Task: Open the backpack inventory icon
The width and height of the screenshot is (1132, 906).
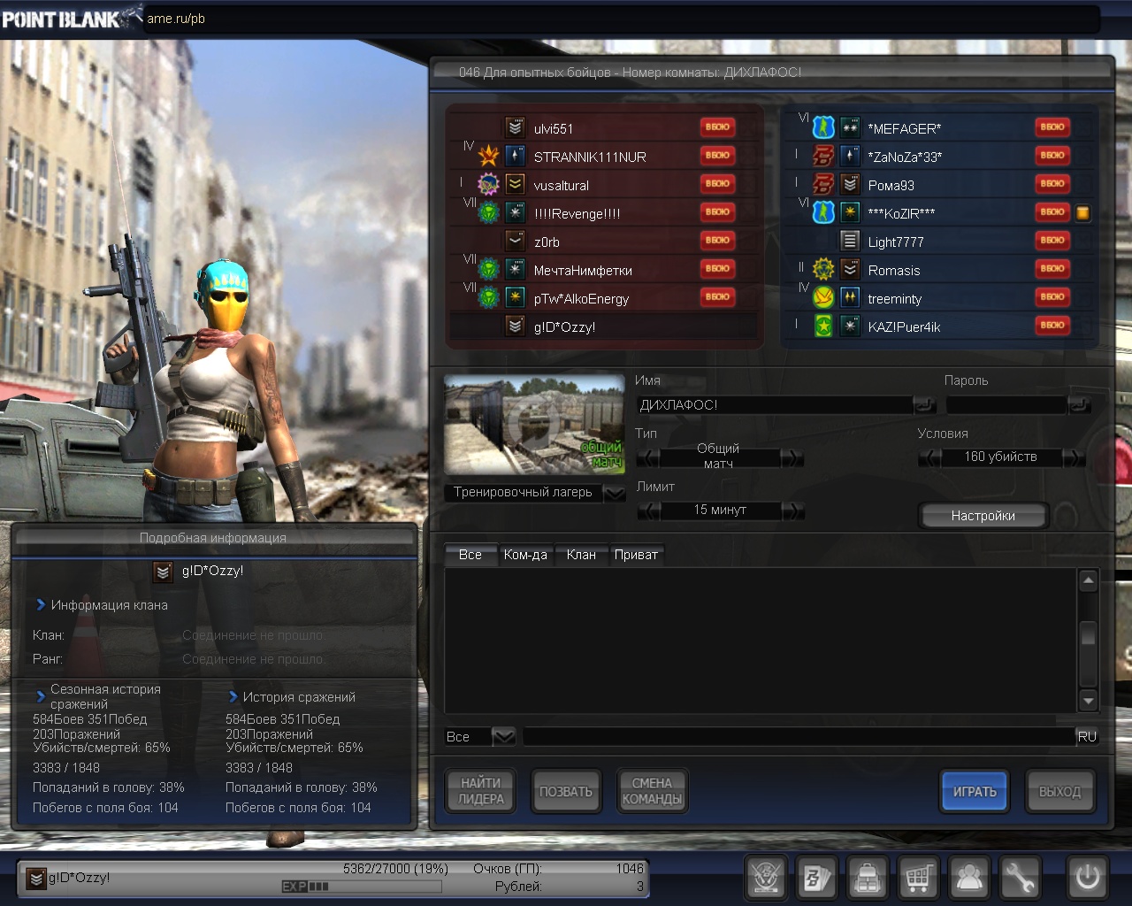Action: [x=868, y=878]
